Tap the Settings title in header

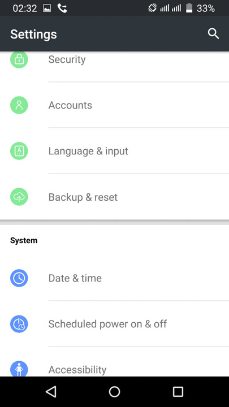coord(33,34)
